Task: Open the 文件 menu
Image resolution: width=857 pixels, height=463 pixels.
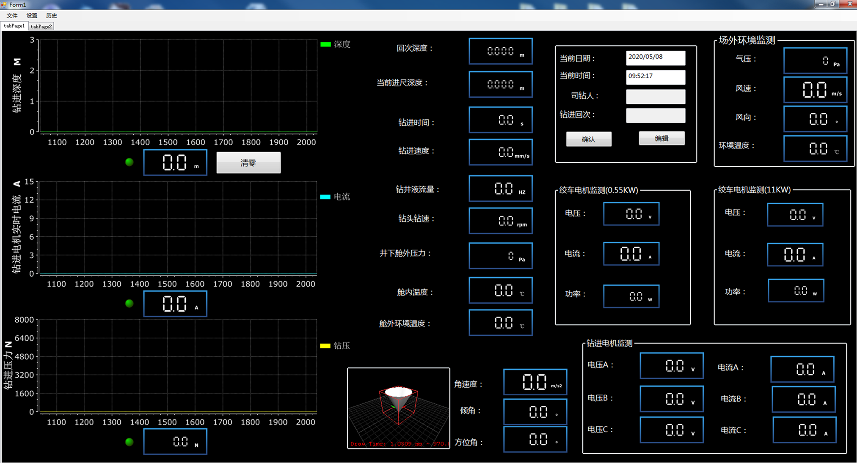Action: (x=12, y=16)
